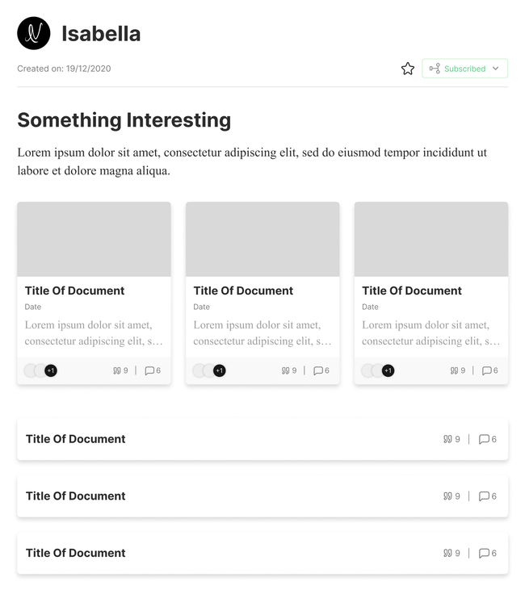Screen dimensions: 525x594
Task: Click the quote icon on the third card
Action: [x=454, y=370]
